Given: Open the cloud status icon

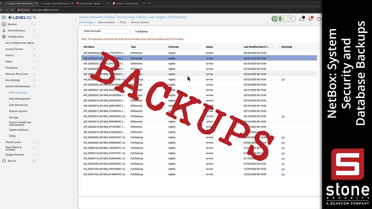Looking at the screenshot, I should [302, 19].
